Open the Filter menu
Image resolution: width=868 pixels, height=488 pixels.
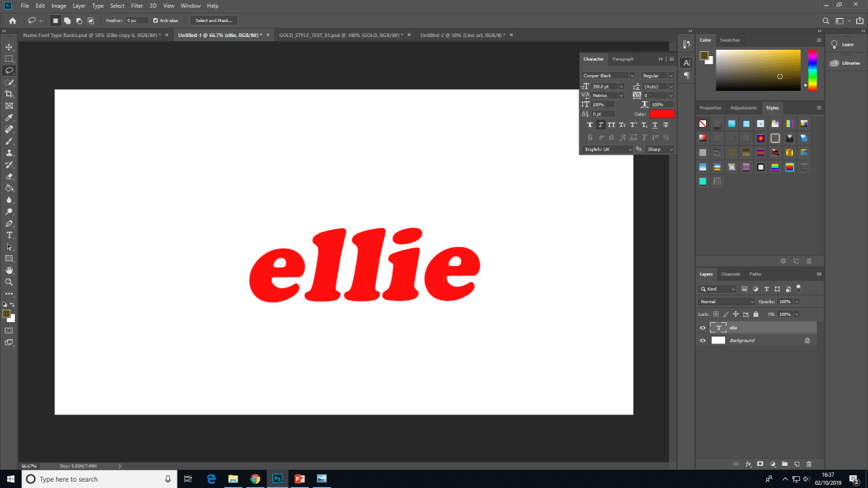137,6
